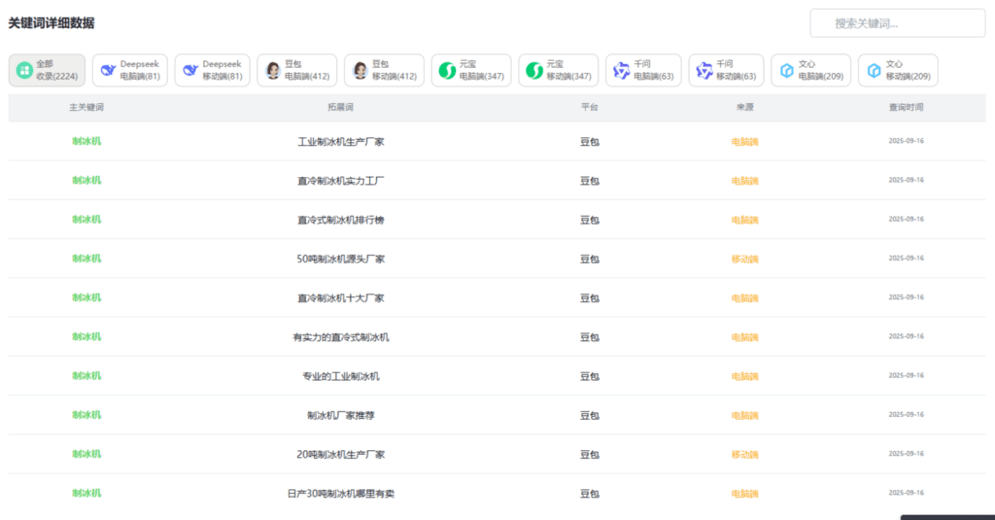Click the 50吨制冰机源头厂家 keyword

click(341, 259)
